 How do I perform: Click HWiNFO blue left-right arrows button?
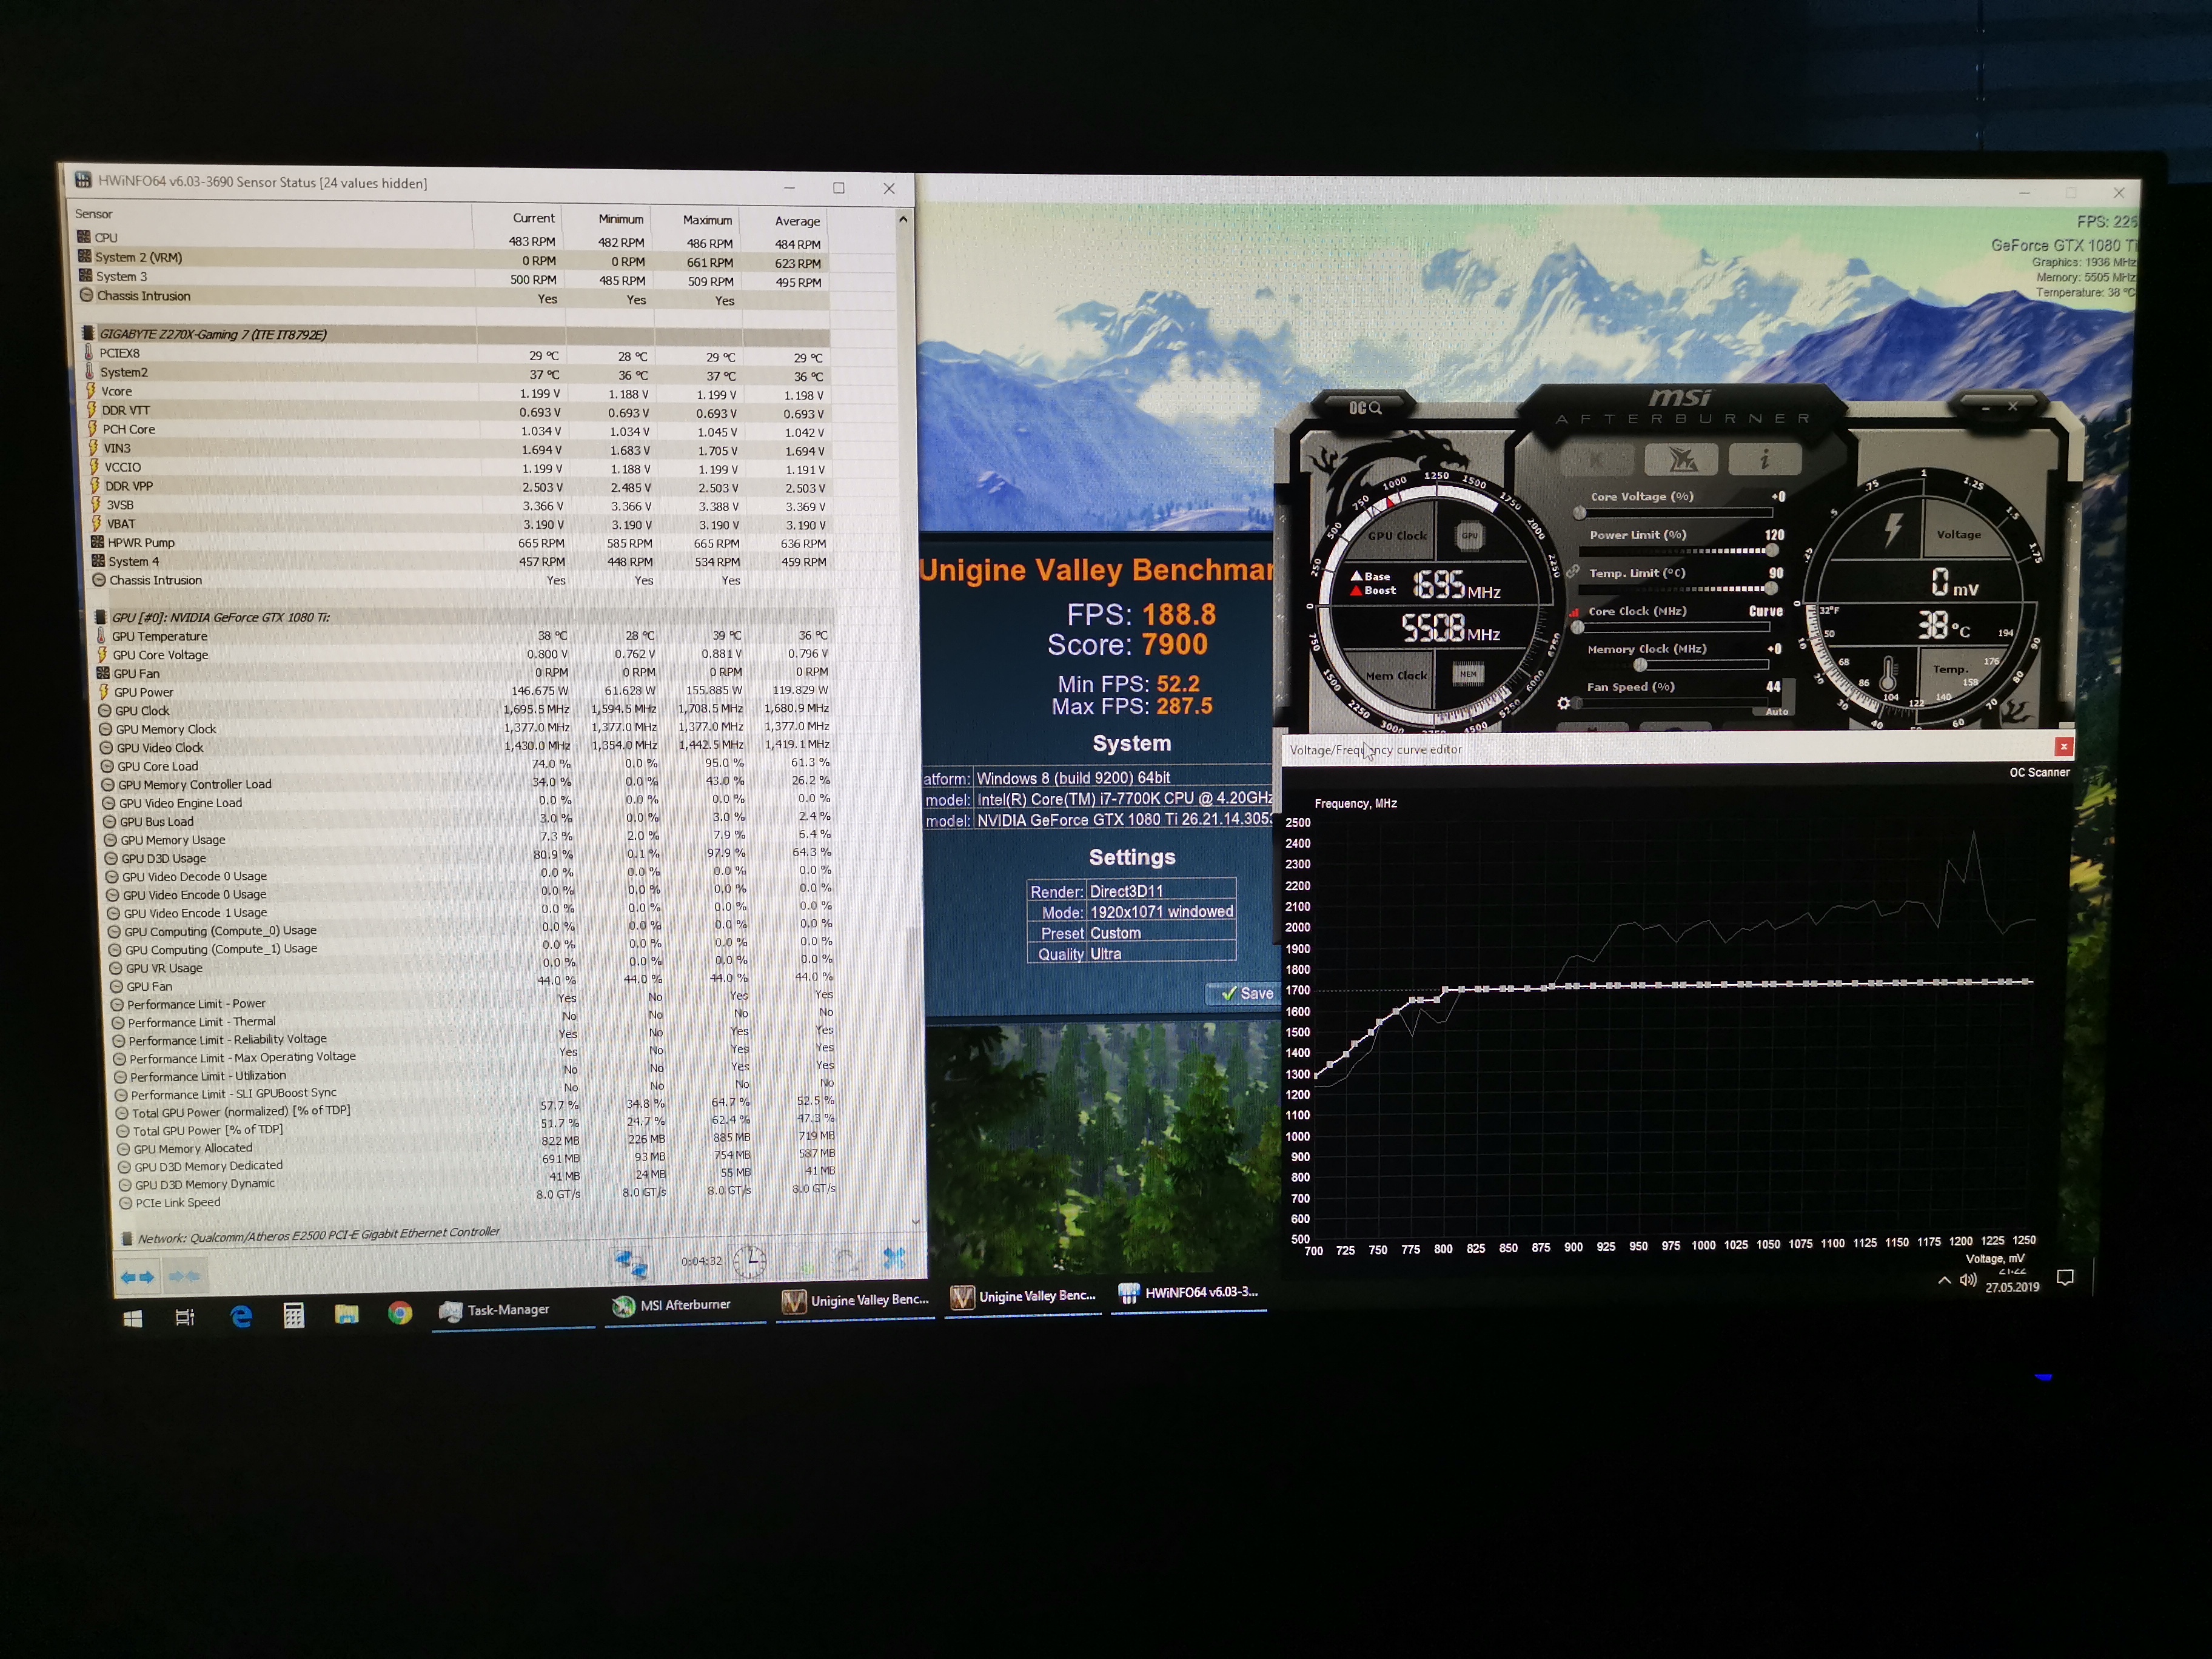(137, 1277)
